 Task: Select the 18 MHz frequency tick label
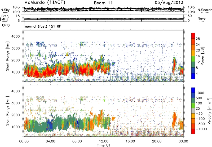(x=18, y=16)
